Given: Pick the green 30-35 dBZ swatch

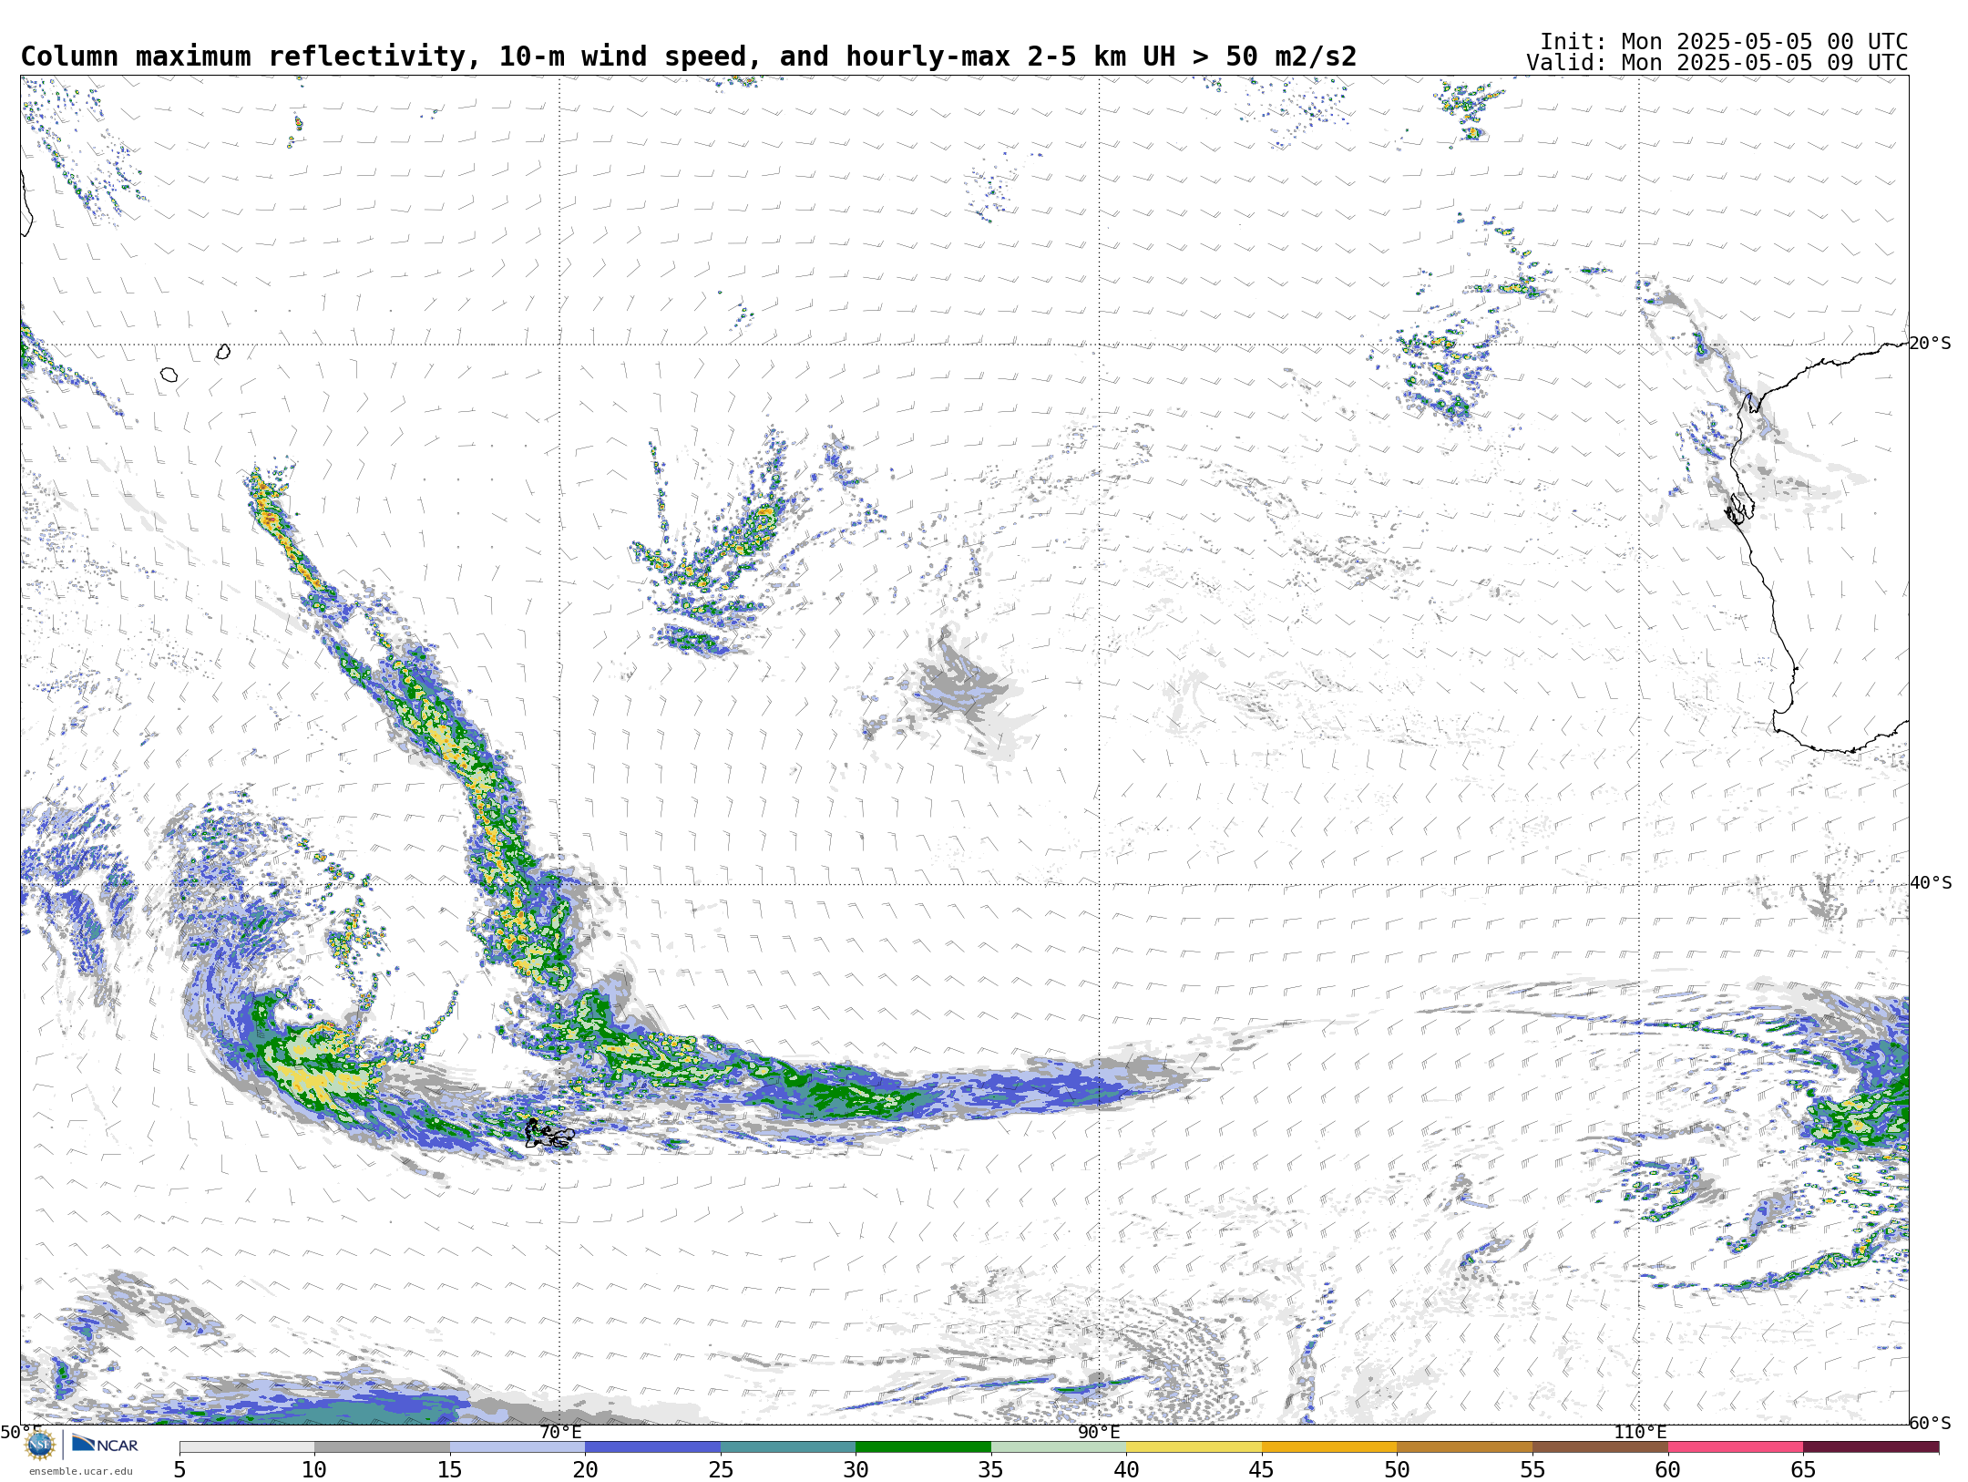Looking at the screenshot, I should [923, 1446].
